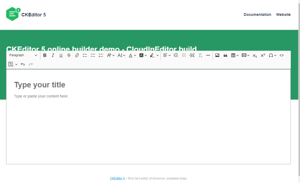
Task: Toggle inline code formatting
Action: [x=282, y=55]
